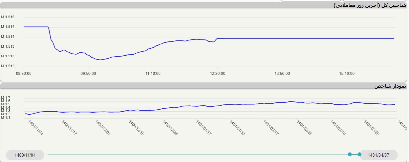Click the M 1.512 label on the y-axis

point(8,66)
